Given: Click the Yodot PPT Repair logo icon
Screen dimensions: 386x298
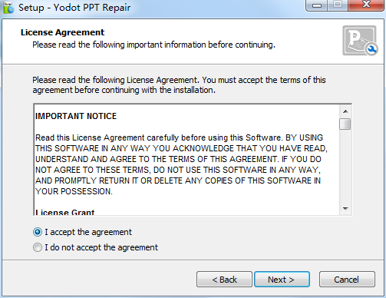Looking at the screenshot, I should tap(360, 41).
